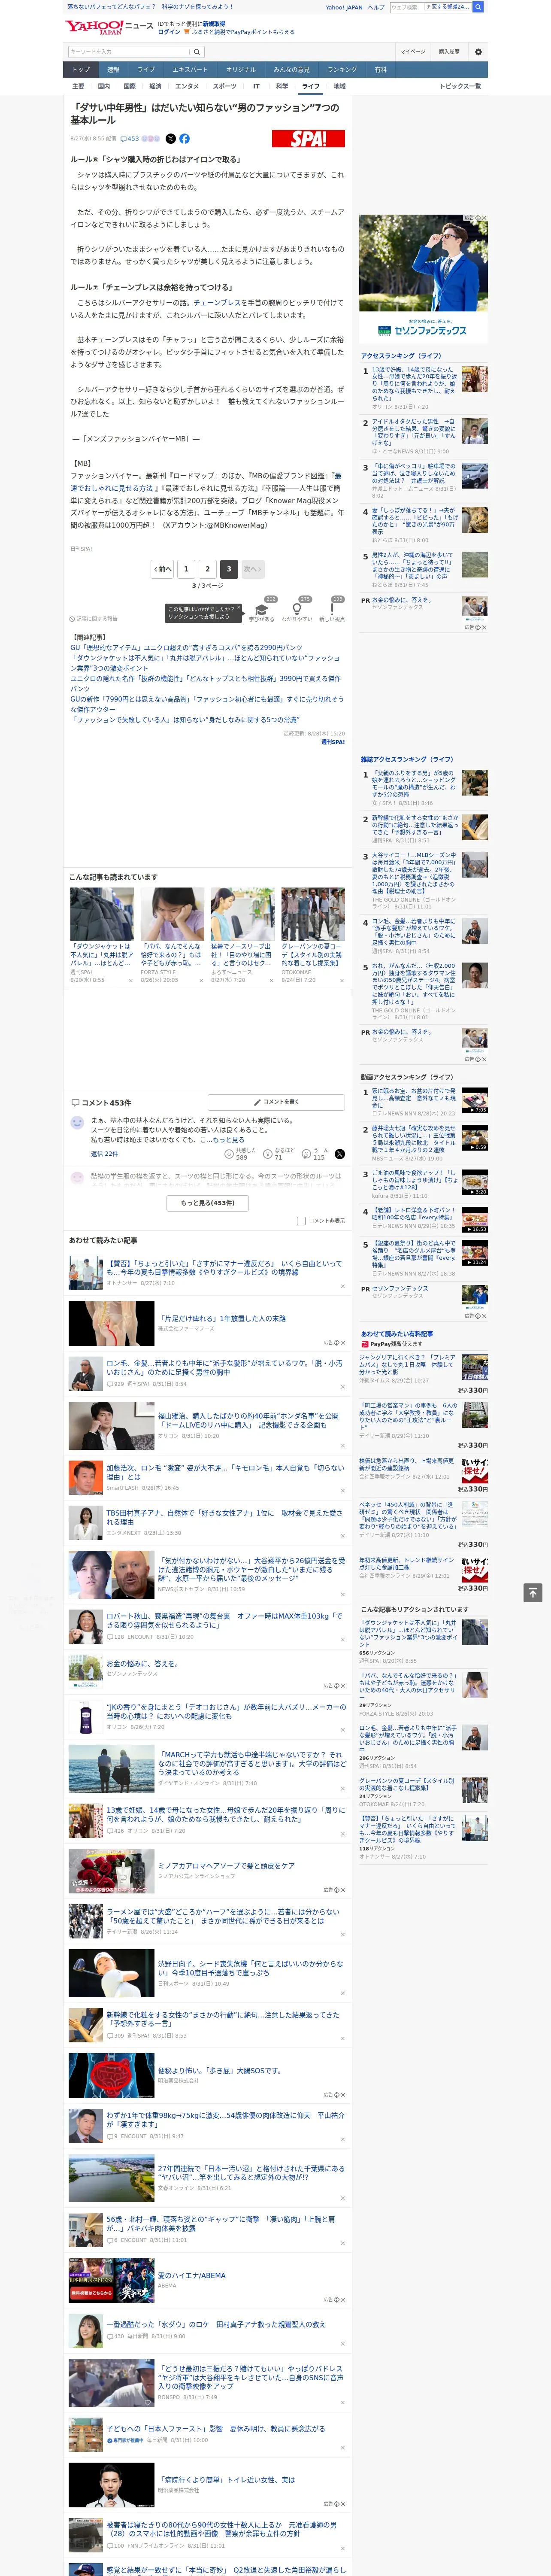Click the うーん reaction icon on the comment
551x2576 pixels.
tap(307, 1154)
